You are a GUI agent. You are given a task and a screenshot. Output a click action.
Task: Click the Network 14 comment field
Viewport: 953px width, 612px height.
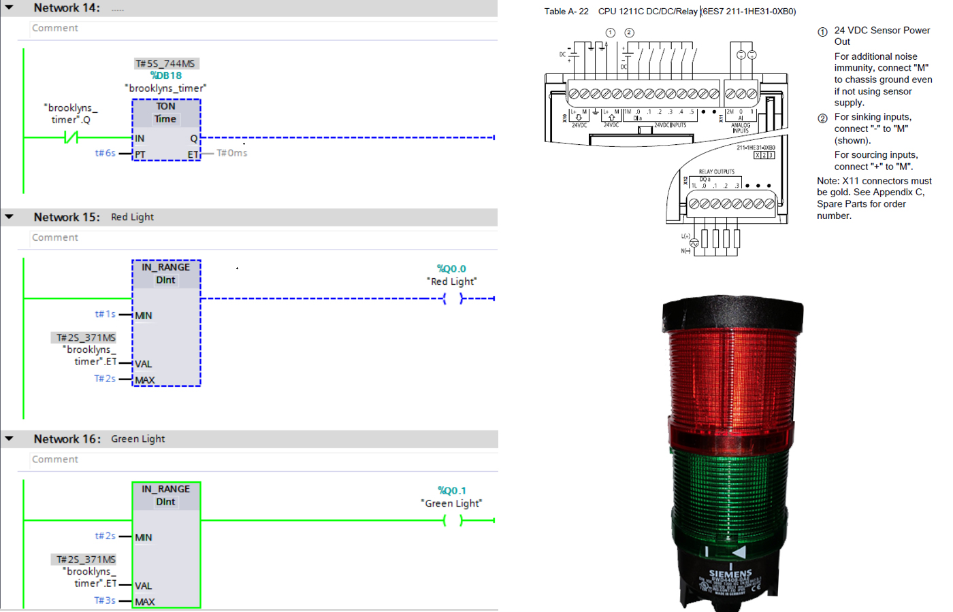coord(264,28)
